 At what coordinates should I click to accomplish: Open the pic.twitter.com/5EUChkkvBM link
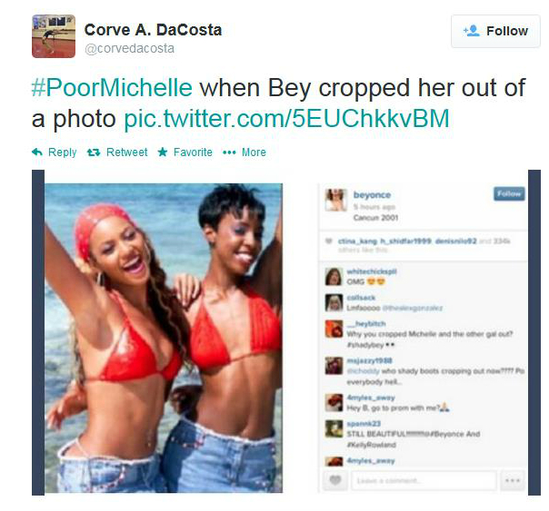286,119
